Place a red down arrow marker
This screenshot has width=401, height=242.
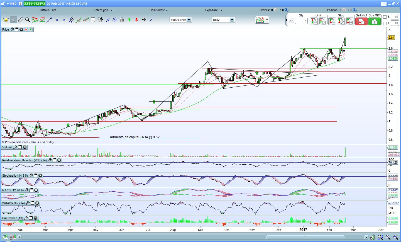pos(136,20)
